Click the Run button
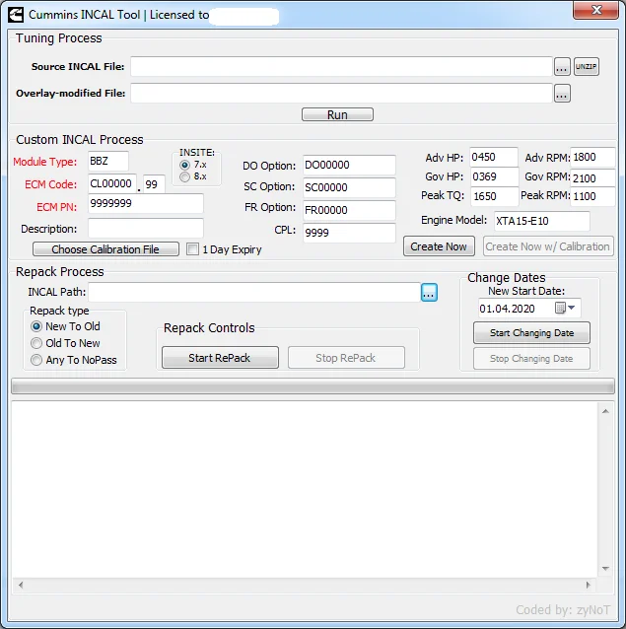The image size is (626, 629). point(337,114)
